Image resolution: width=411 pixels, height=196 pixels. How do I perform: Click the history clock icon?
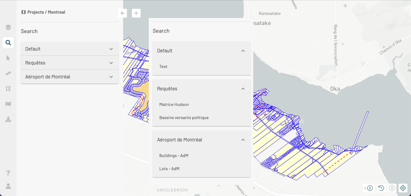tap(381, 188)
